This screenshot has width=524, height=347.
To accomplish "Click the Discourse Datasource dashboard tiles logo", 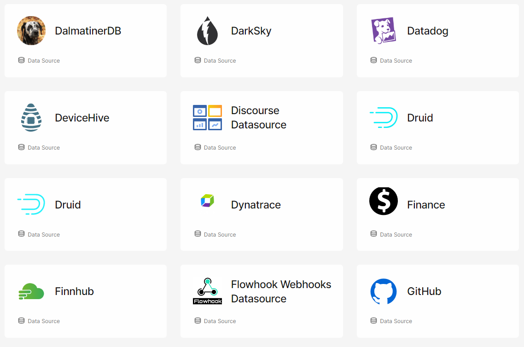I will click(208, 117).
